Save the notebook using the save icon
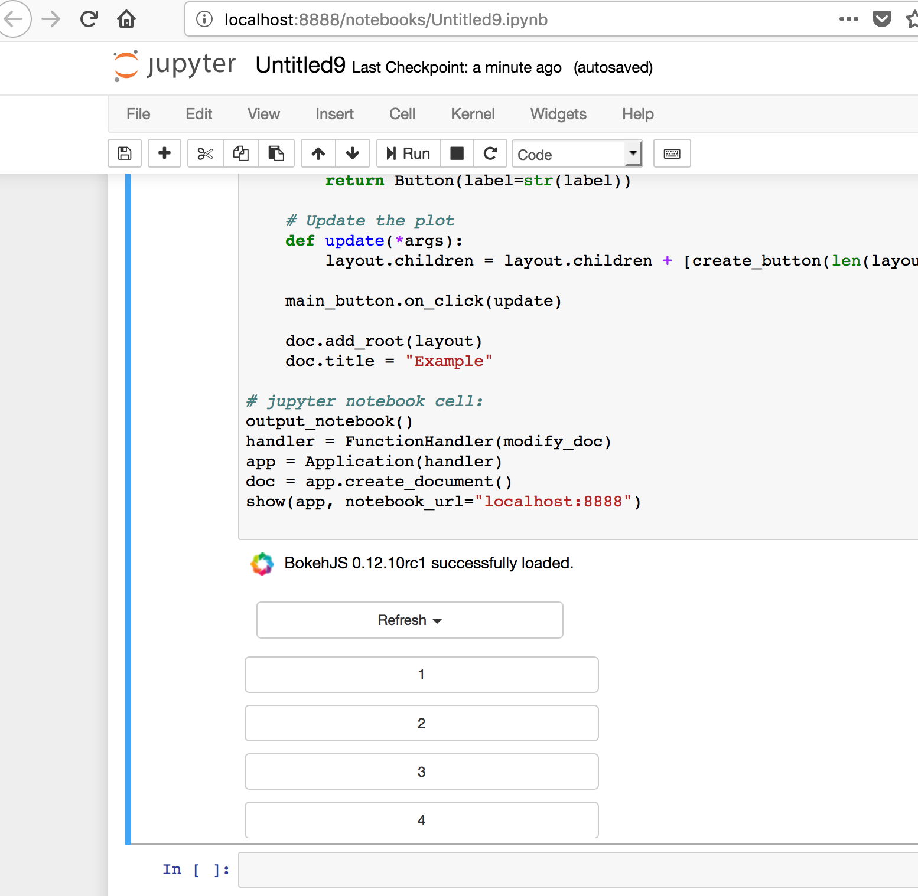This screenshot has width=918, height=896. click(124, 153)
